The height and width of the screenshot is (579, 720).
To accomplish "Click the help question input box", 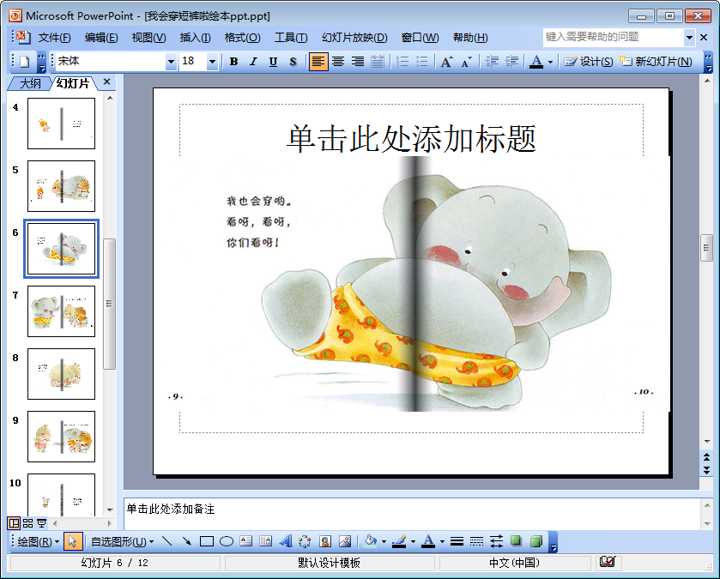I will click(x=614, y=37).
